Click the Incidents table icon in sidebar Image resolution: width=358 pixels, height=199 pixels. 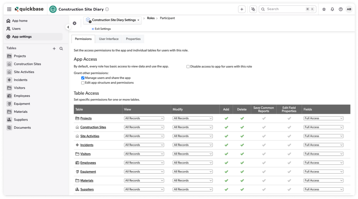[x=10, y=80]
